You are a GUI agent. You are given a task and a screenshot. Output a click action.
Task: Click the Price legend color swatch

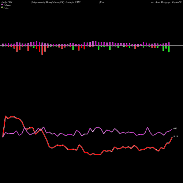coord(2,8)
